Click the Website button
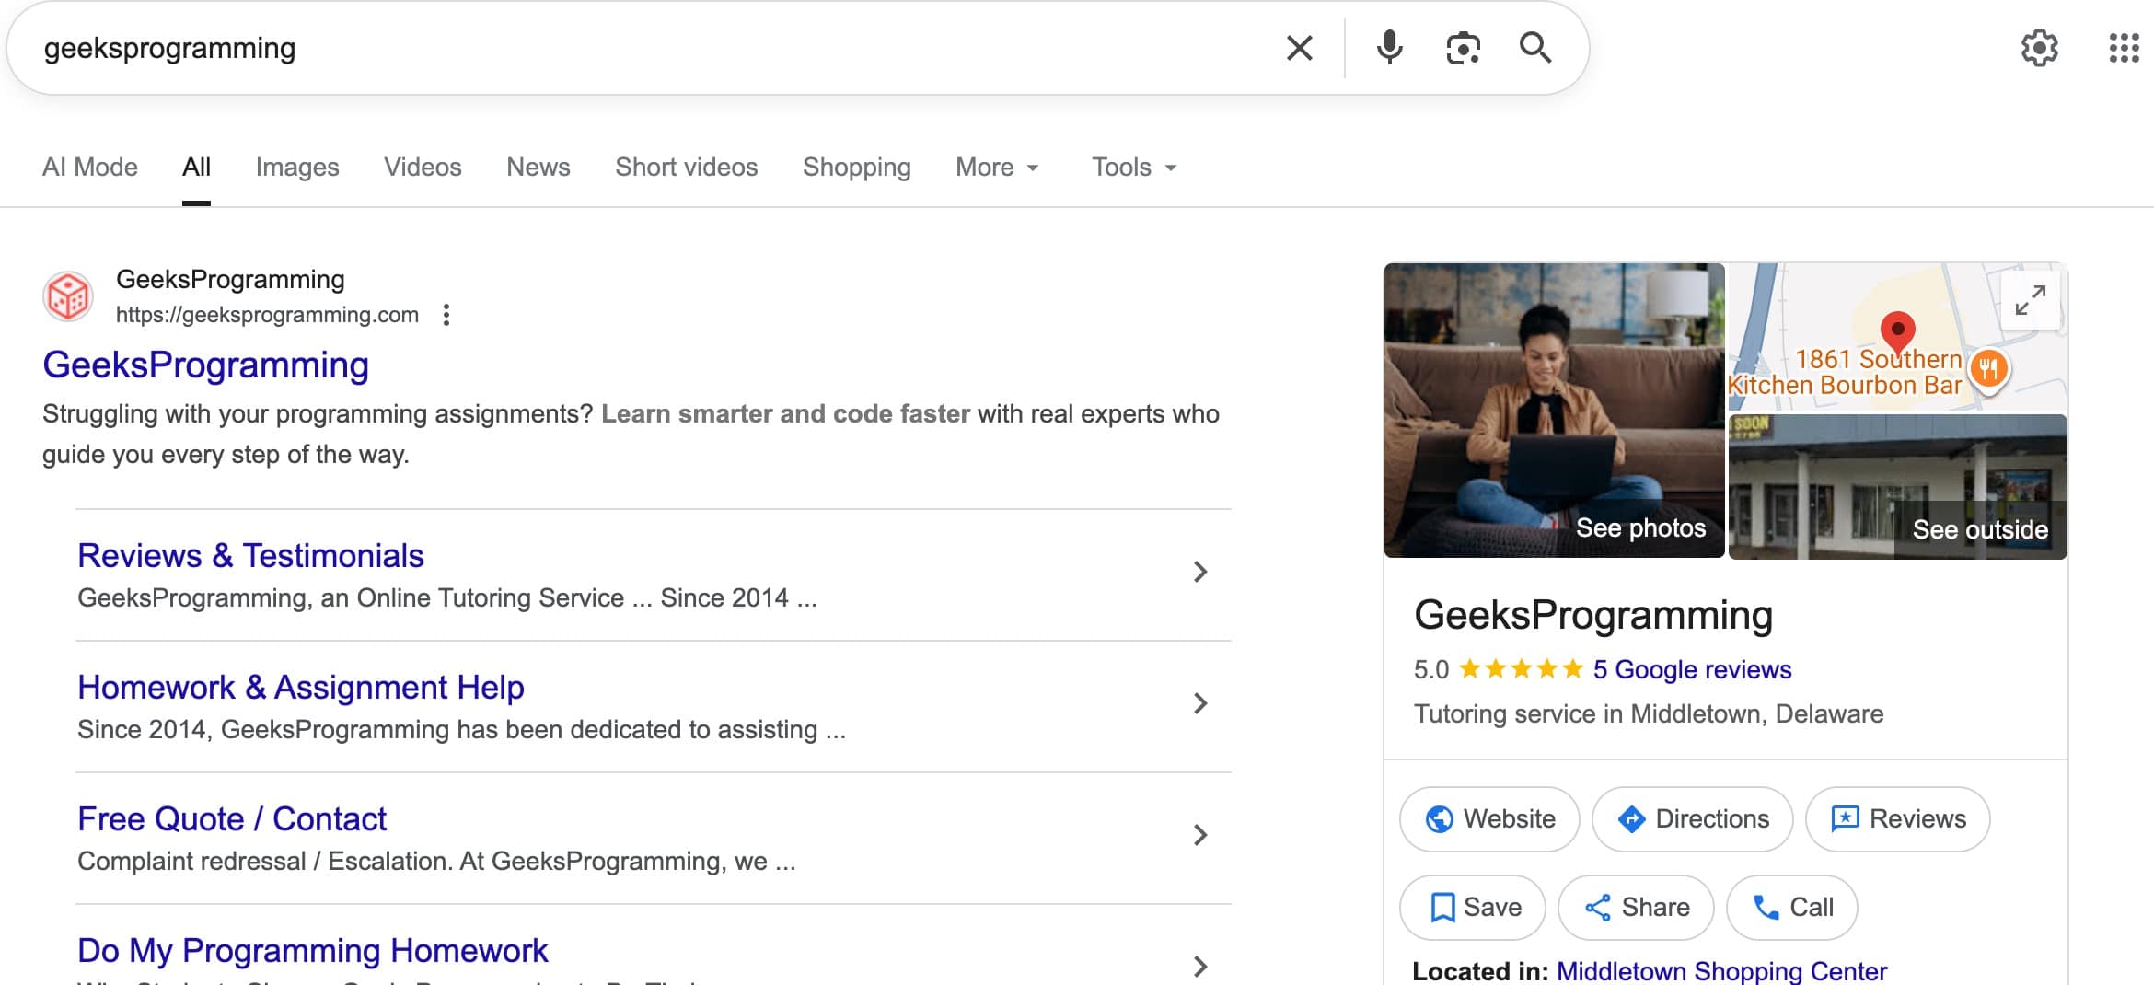This screenshot has width=2154, height=985. (1489, 818)
